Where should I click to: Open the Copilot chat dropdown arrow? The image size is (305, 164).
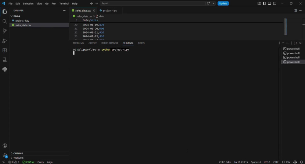pos(213,3)
